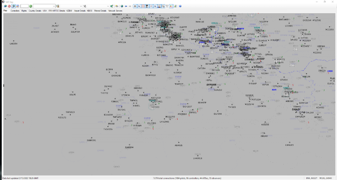This screenshot has height=180, width=337.
Task: Select aircraft LNA103 on the map
Action: (x=289, y=145)
